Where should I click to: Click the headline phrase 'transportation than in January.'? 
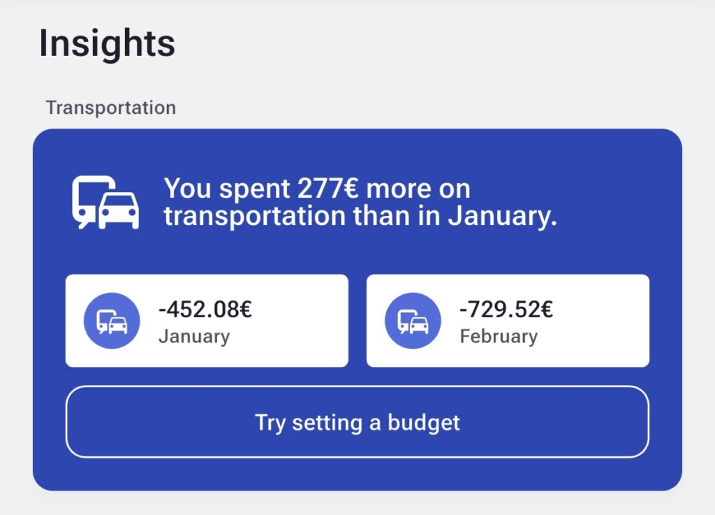[x=360, y=216]
